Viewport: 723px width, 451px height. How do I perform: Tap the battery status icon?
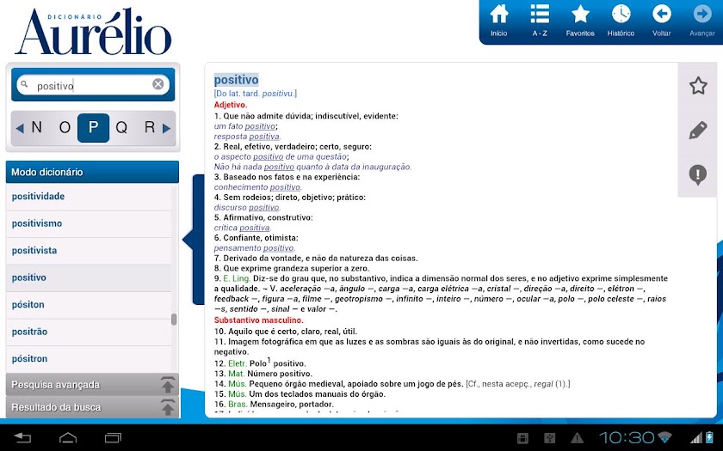[x=708, y=437]
